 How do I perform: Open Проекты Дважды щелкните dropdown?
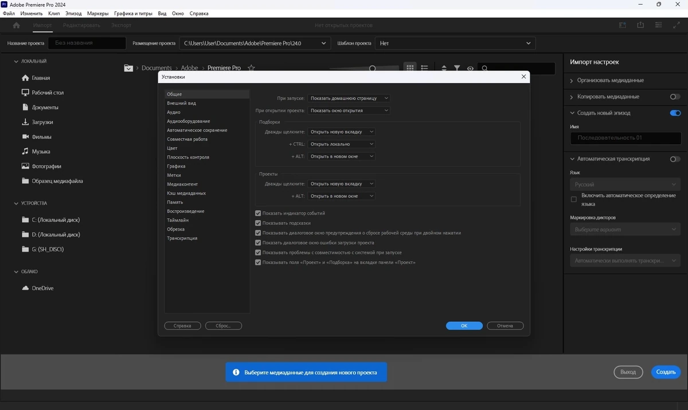point(342,184)
